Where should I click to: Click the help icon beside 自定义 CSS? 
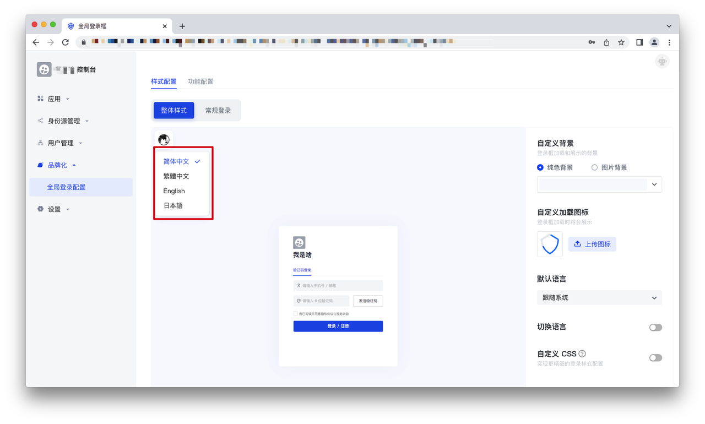[582, 354]
